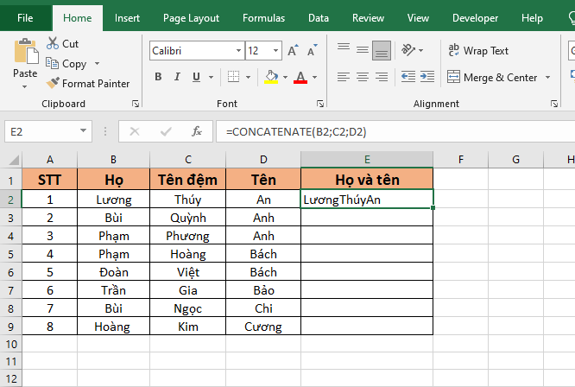Open the File tab

[25, 17]
